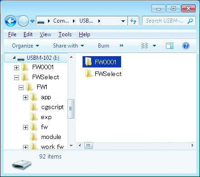Open the address bar history dropdown
Image resolution: width=200 pixels, height=177 pixels.
[x=123, y=21]
